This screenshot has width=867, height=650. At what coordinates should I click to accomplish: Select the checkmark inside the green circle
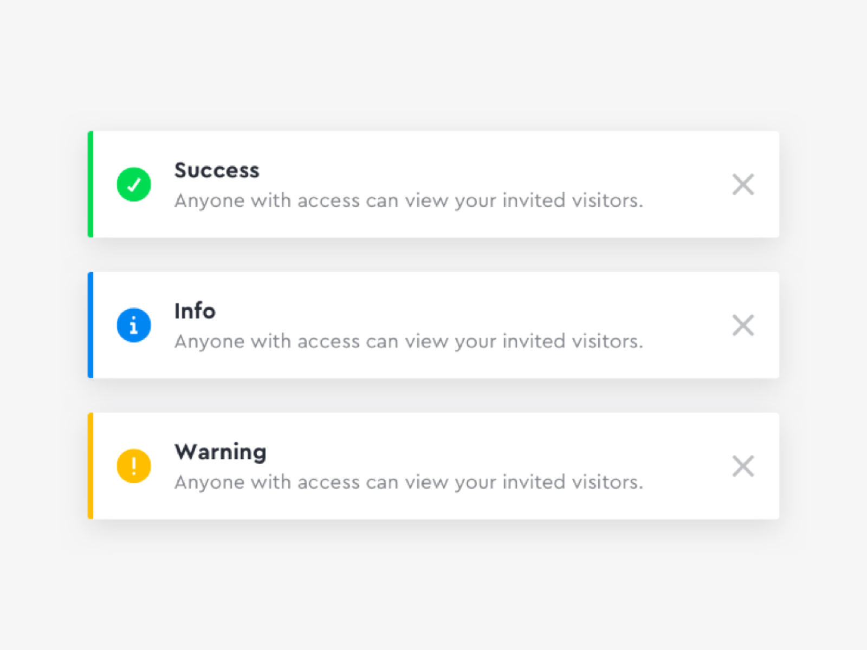pos(133,184)
